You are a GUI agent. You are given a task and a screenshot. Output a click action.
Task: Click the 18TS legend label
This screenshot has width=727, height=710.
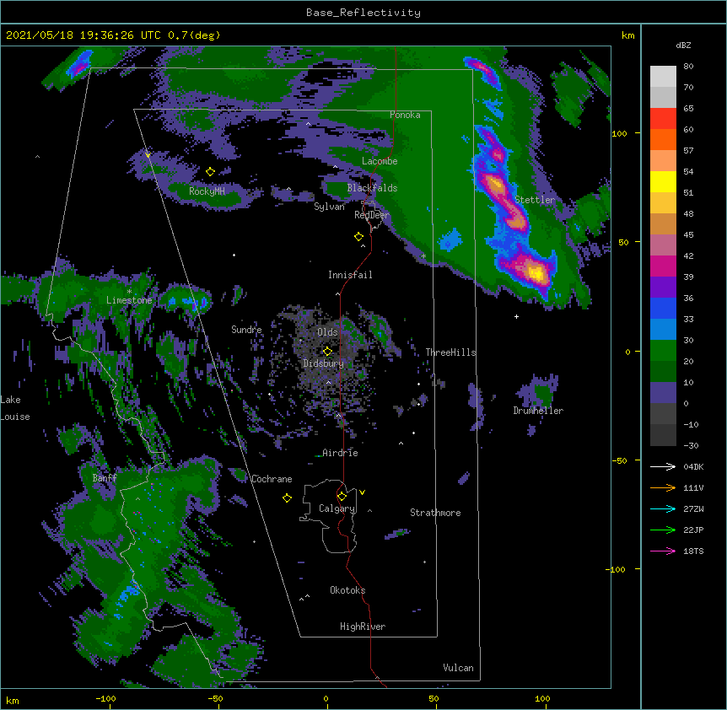[x=693, y=551]
